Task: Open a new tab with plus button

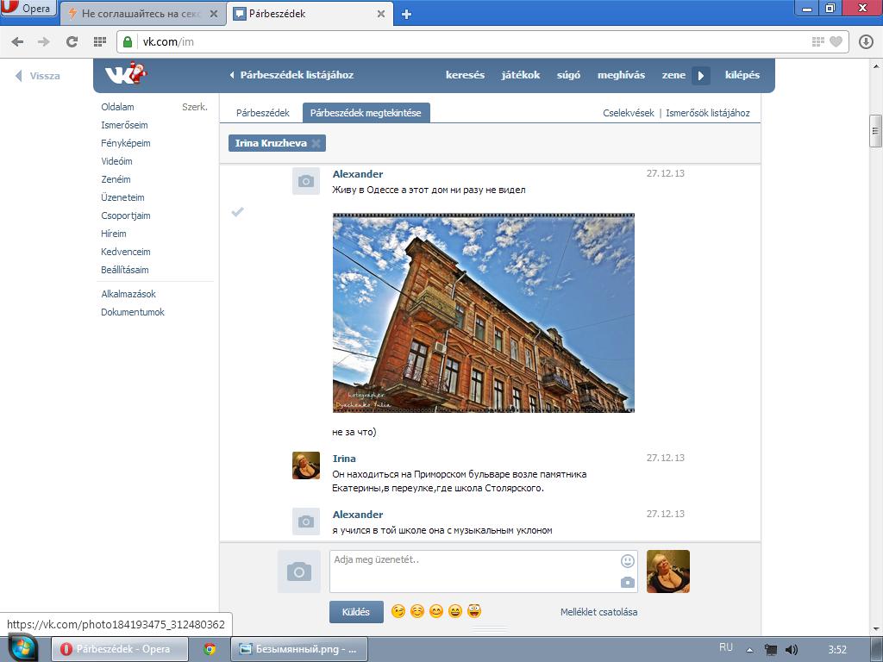Action: (406, 14)
